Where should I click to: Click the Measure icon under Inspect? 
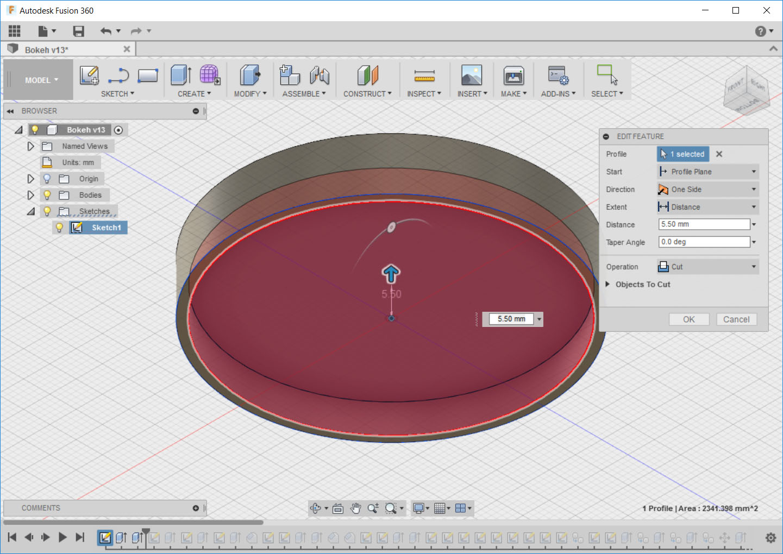[x=424, y=75]
